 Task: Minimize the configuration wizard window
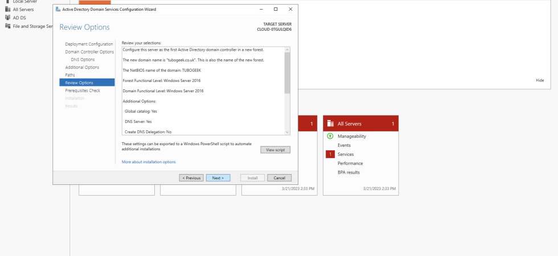(261, 9)
